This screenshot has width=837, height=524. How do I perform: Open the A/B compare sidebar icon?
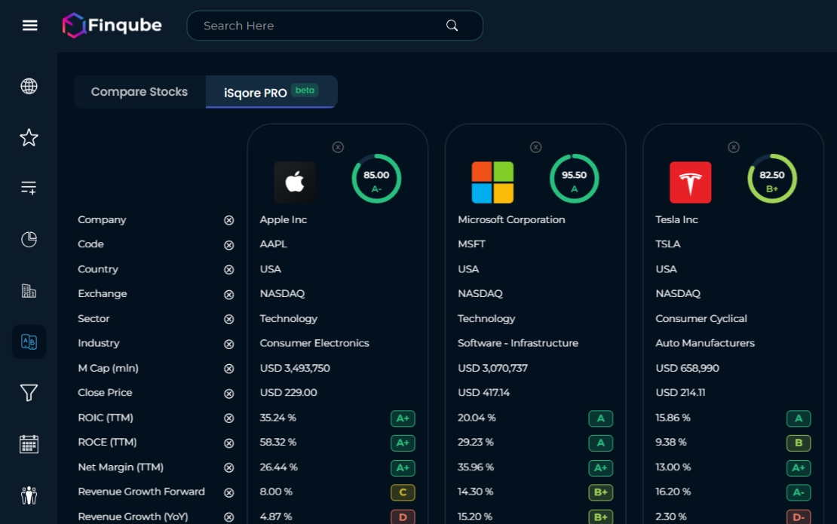(29, 342)
